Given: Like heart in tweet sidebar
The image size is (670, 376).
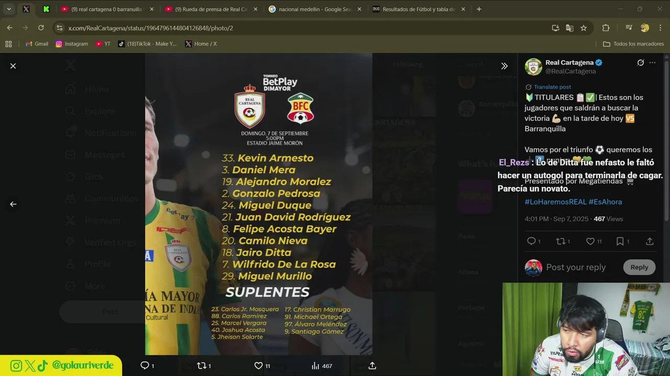Looking at the screenshot, I should point(590,241).
